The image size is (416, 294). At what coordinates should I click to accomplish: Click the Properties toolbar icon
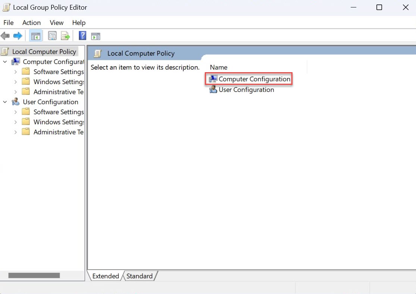coord(52,36)
